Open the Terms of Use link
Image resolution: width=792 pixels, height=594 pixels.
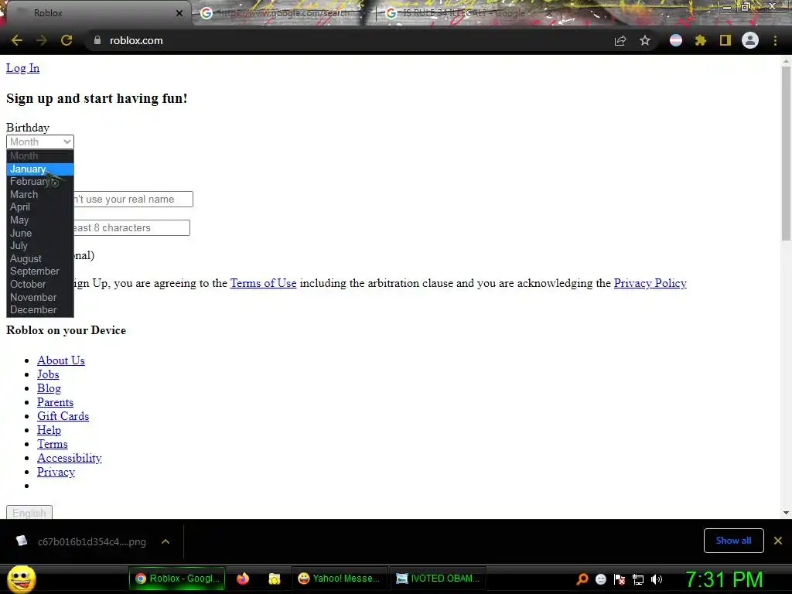coord(263,283)
